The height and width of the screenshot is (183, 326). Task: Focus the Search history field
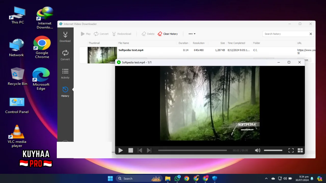285,34
